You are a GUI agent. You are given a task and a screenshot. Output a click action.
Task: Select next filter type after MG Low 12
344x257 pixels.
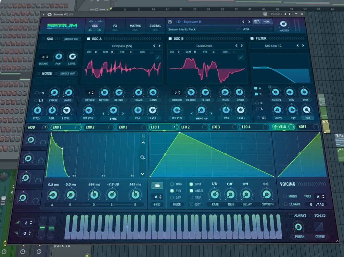(x=303, y=45)
